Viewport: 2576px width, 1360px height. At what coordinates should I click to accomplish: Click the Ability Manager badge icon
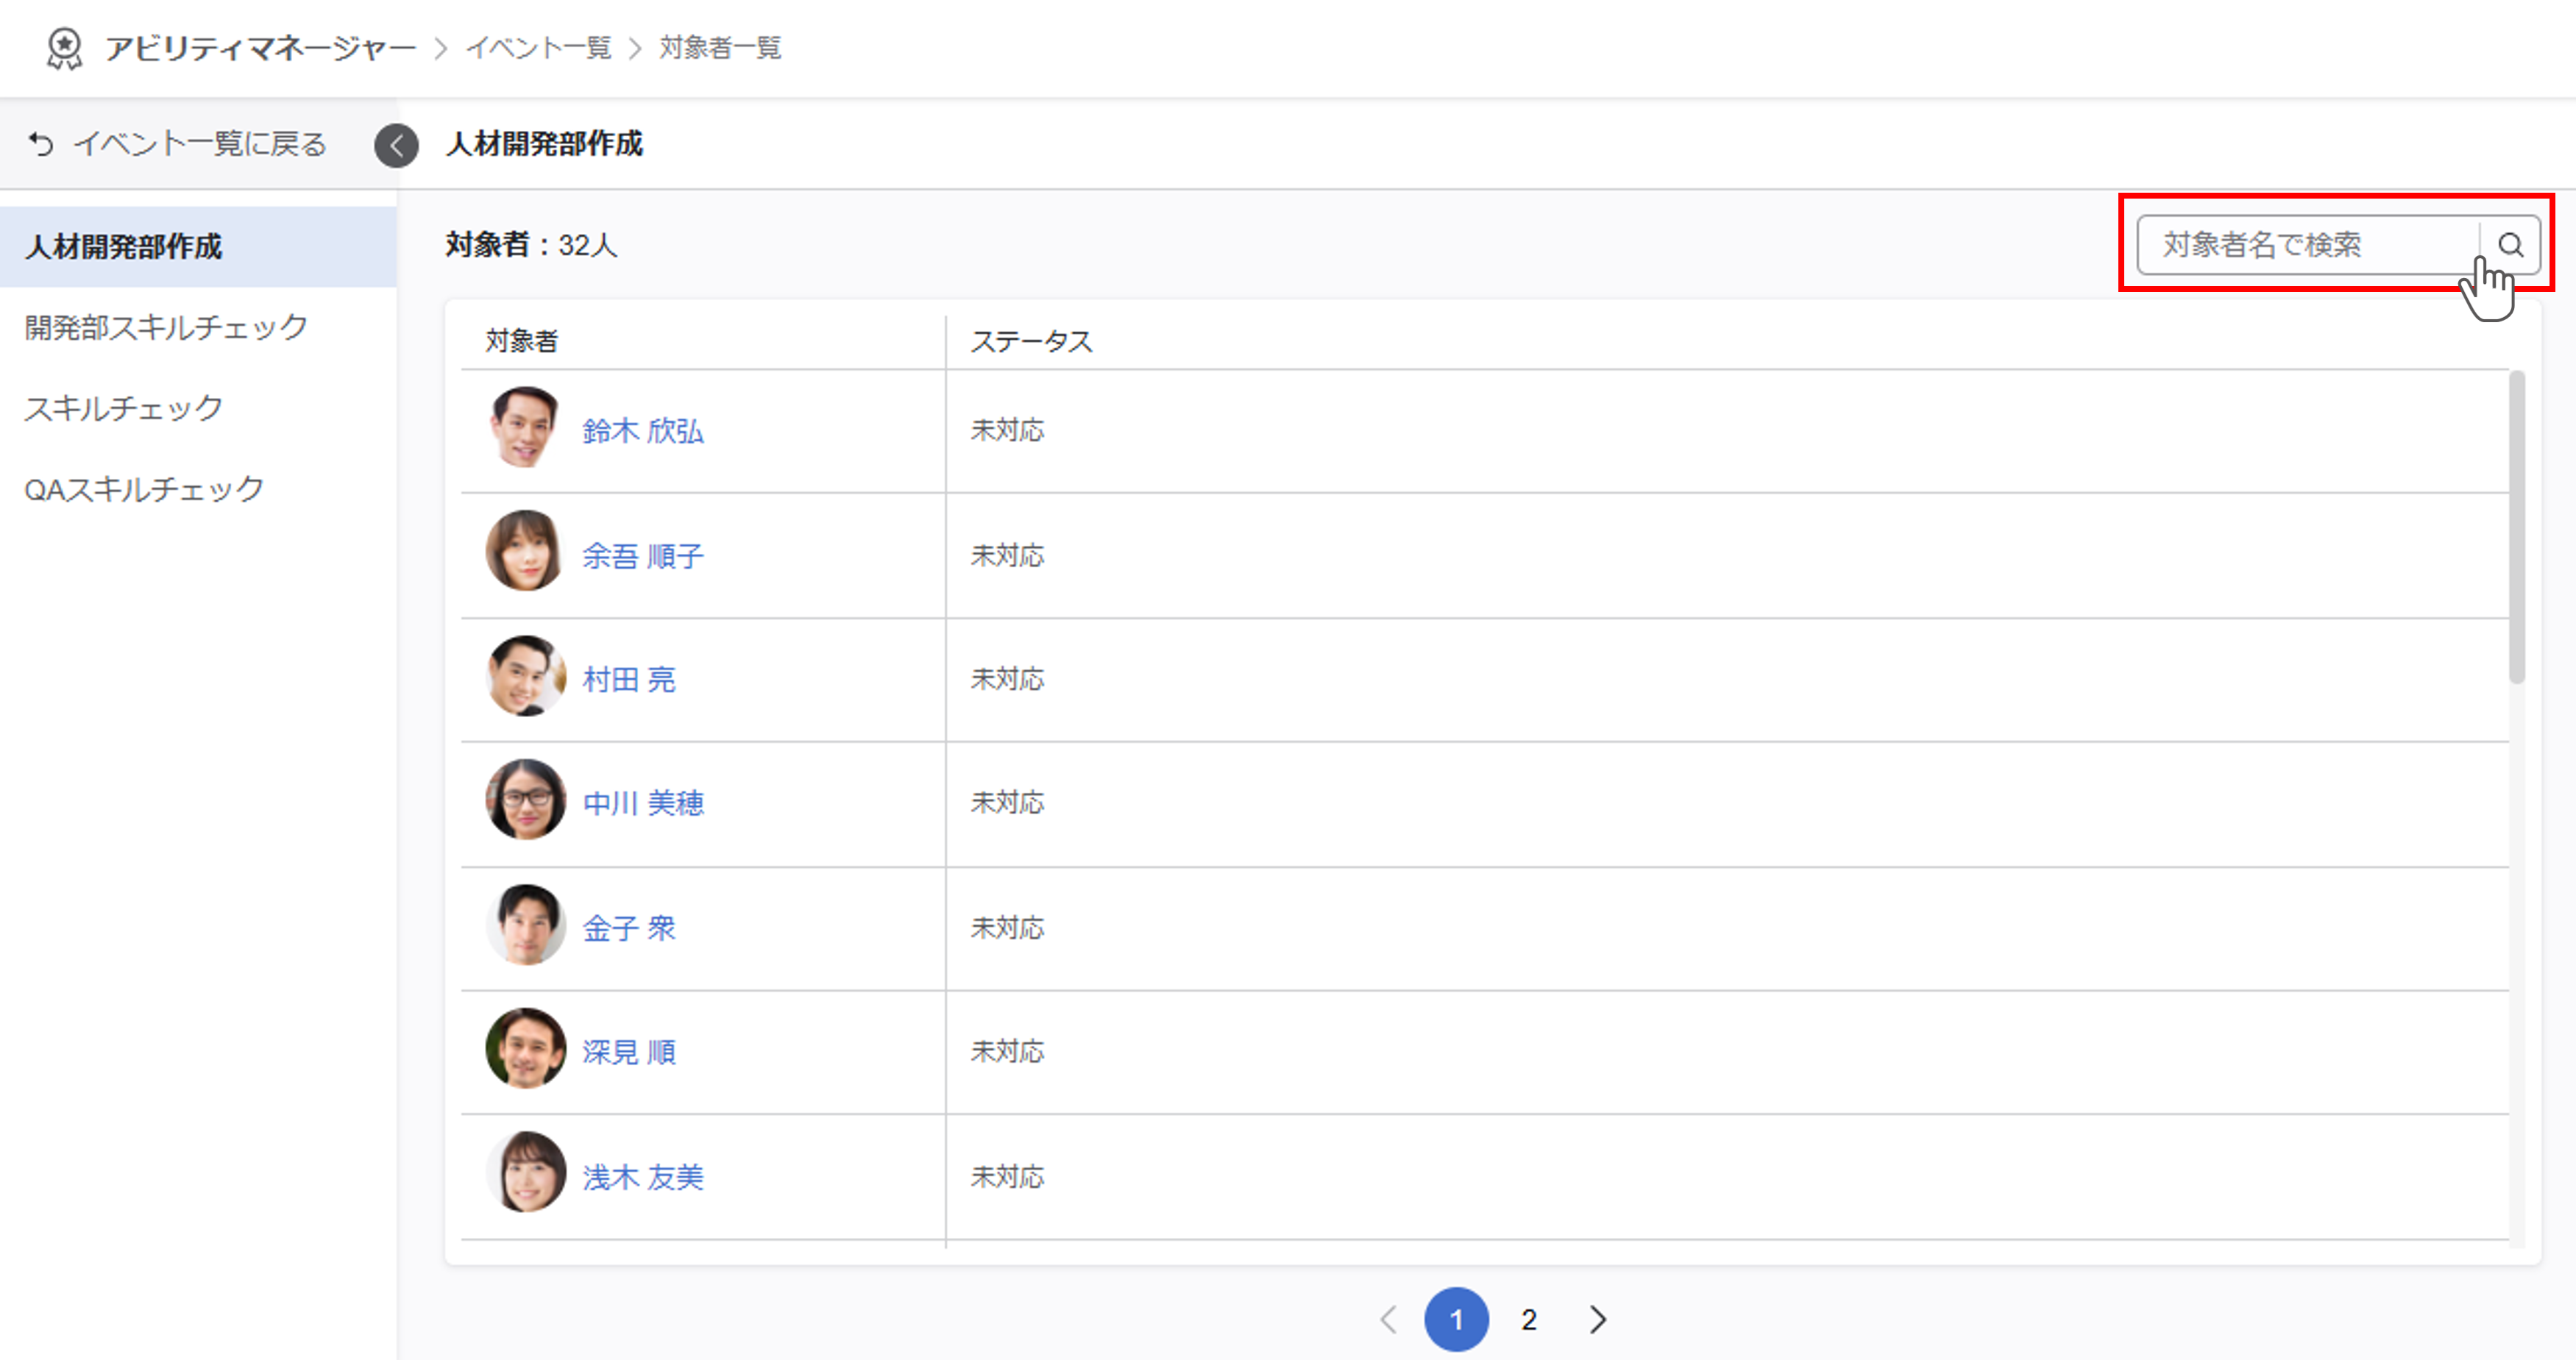pyautogui.click(x=65, y=48)
